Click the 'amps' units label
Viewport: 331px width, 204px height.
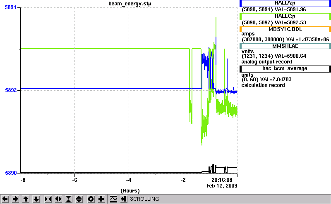point(248,34)
